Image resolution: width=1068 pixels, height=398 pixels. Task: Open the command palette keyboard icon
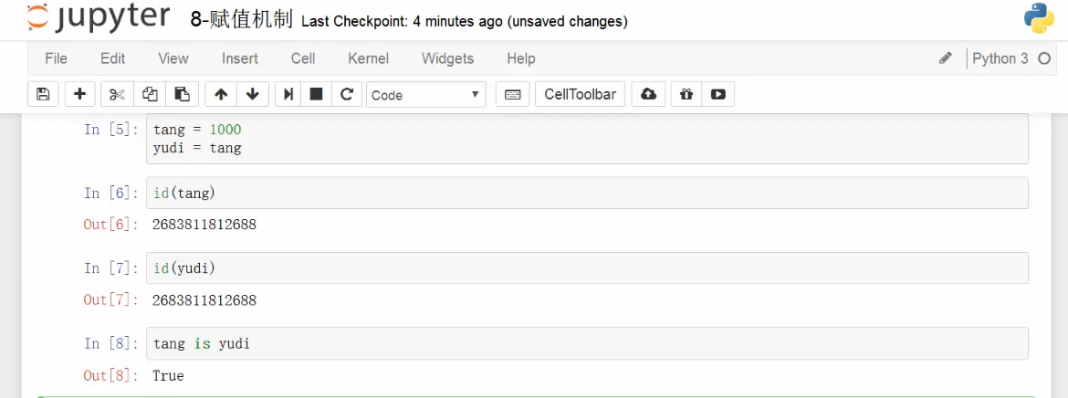click(x=513, y=94)
